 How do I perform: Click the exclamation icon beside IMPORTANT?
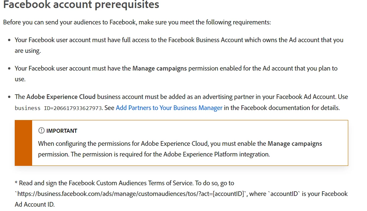pos(42,130)
